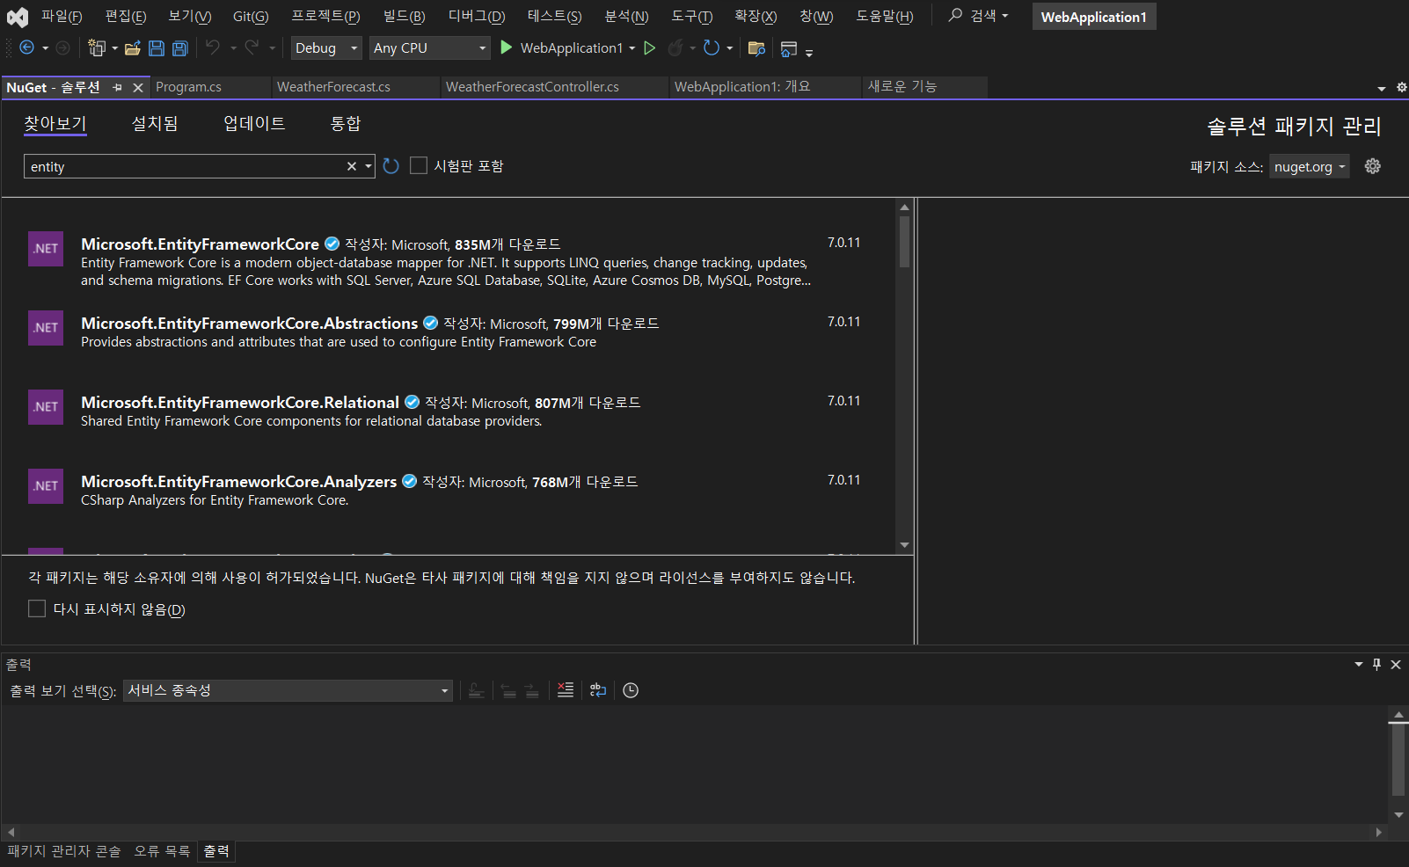Open Package Manager Console tab
The height and width of the screenshot is (867, 1409).
coord(64,851)
